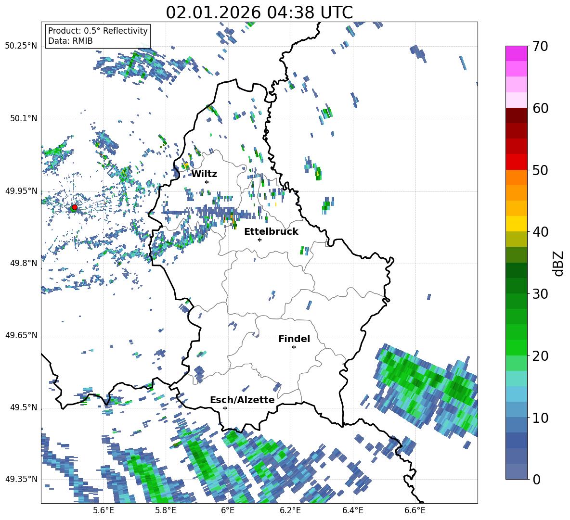Click the 49.5°N latitude label
570x520 pixels.
[x=23, y=407]
